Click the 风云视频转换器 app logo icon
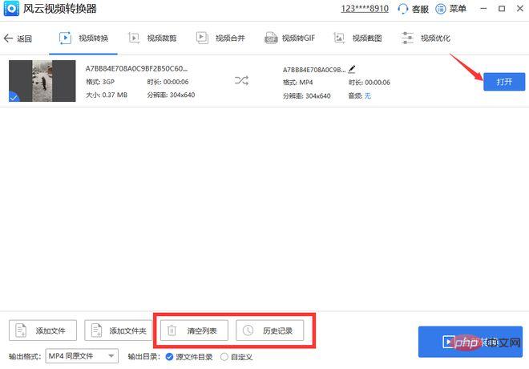This screenshot has width=529, height=369. click(11, 8)
